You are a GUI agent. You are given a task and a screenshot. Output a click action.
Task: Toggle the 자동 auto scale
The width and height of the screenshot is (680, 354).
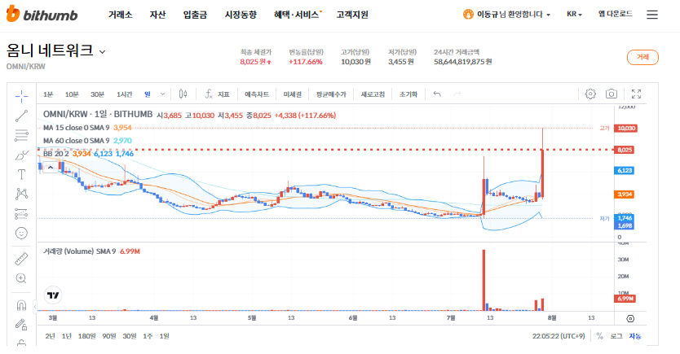point(635,336)
